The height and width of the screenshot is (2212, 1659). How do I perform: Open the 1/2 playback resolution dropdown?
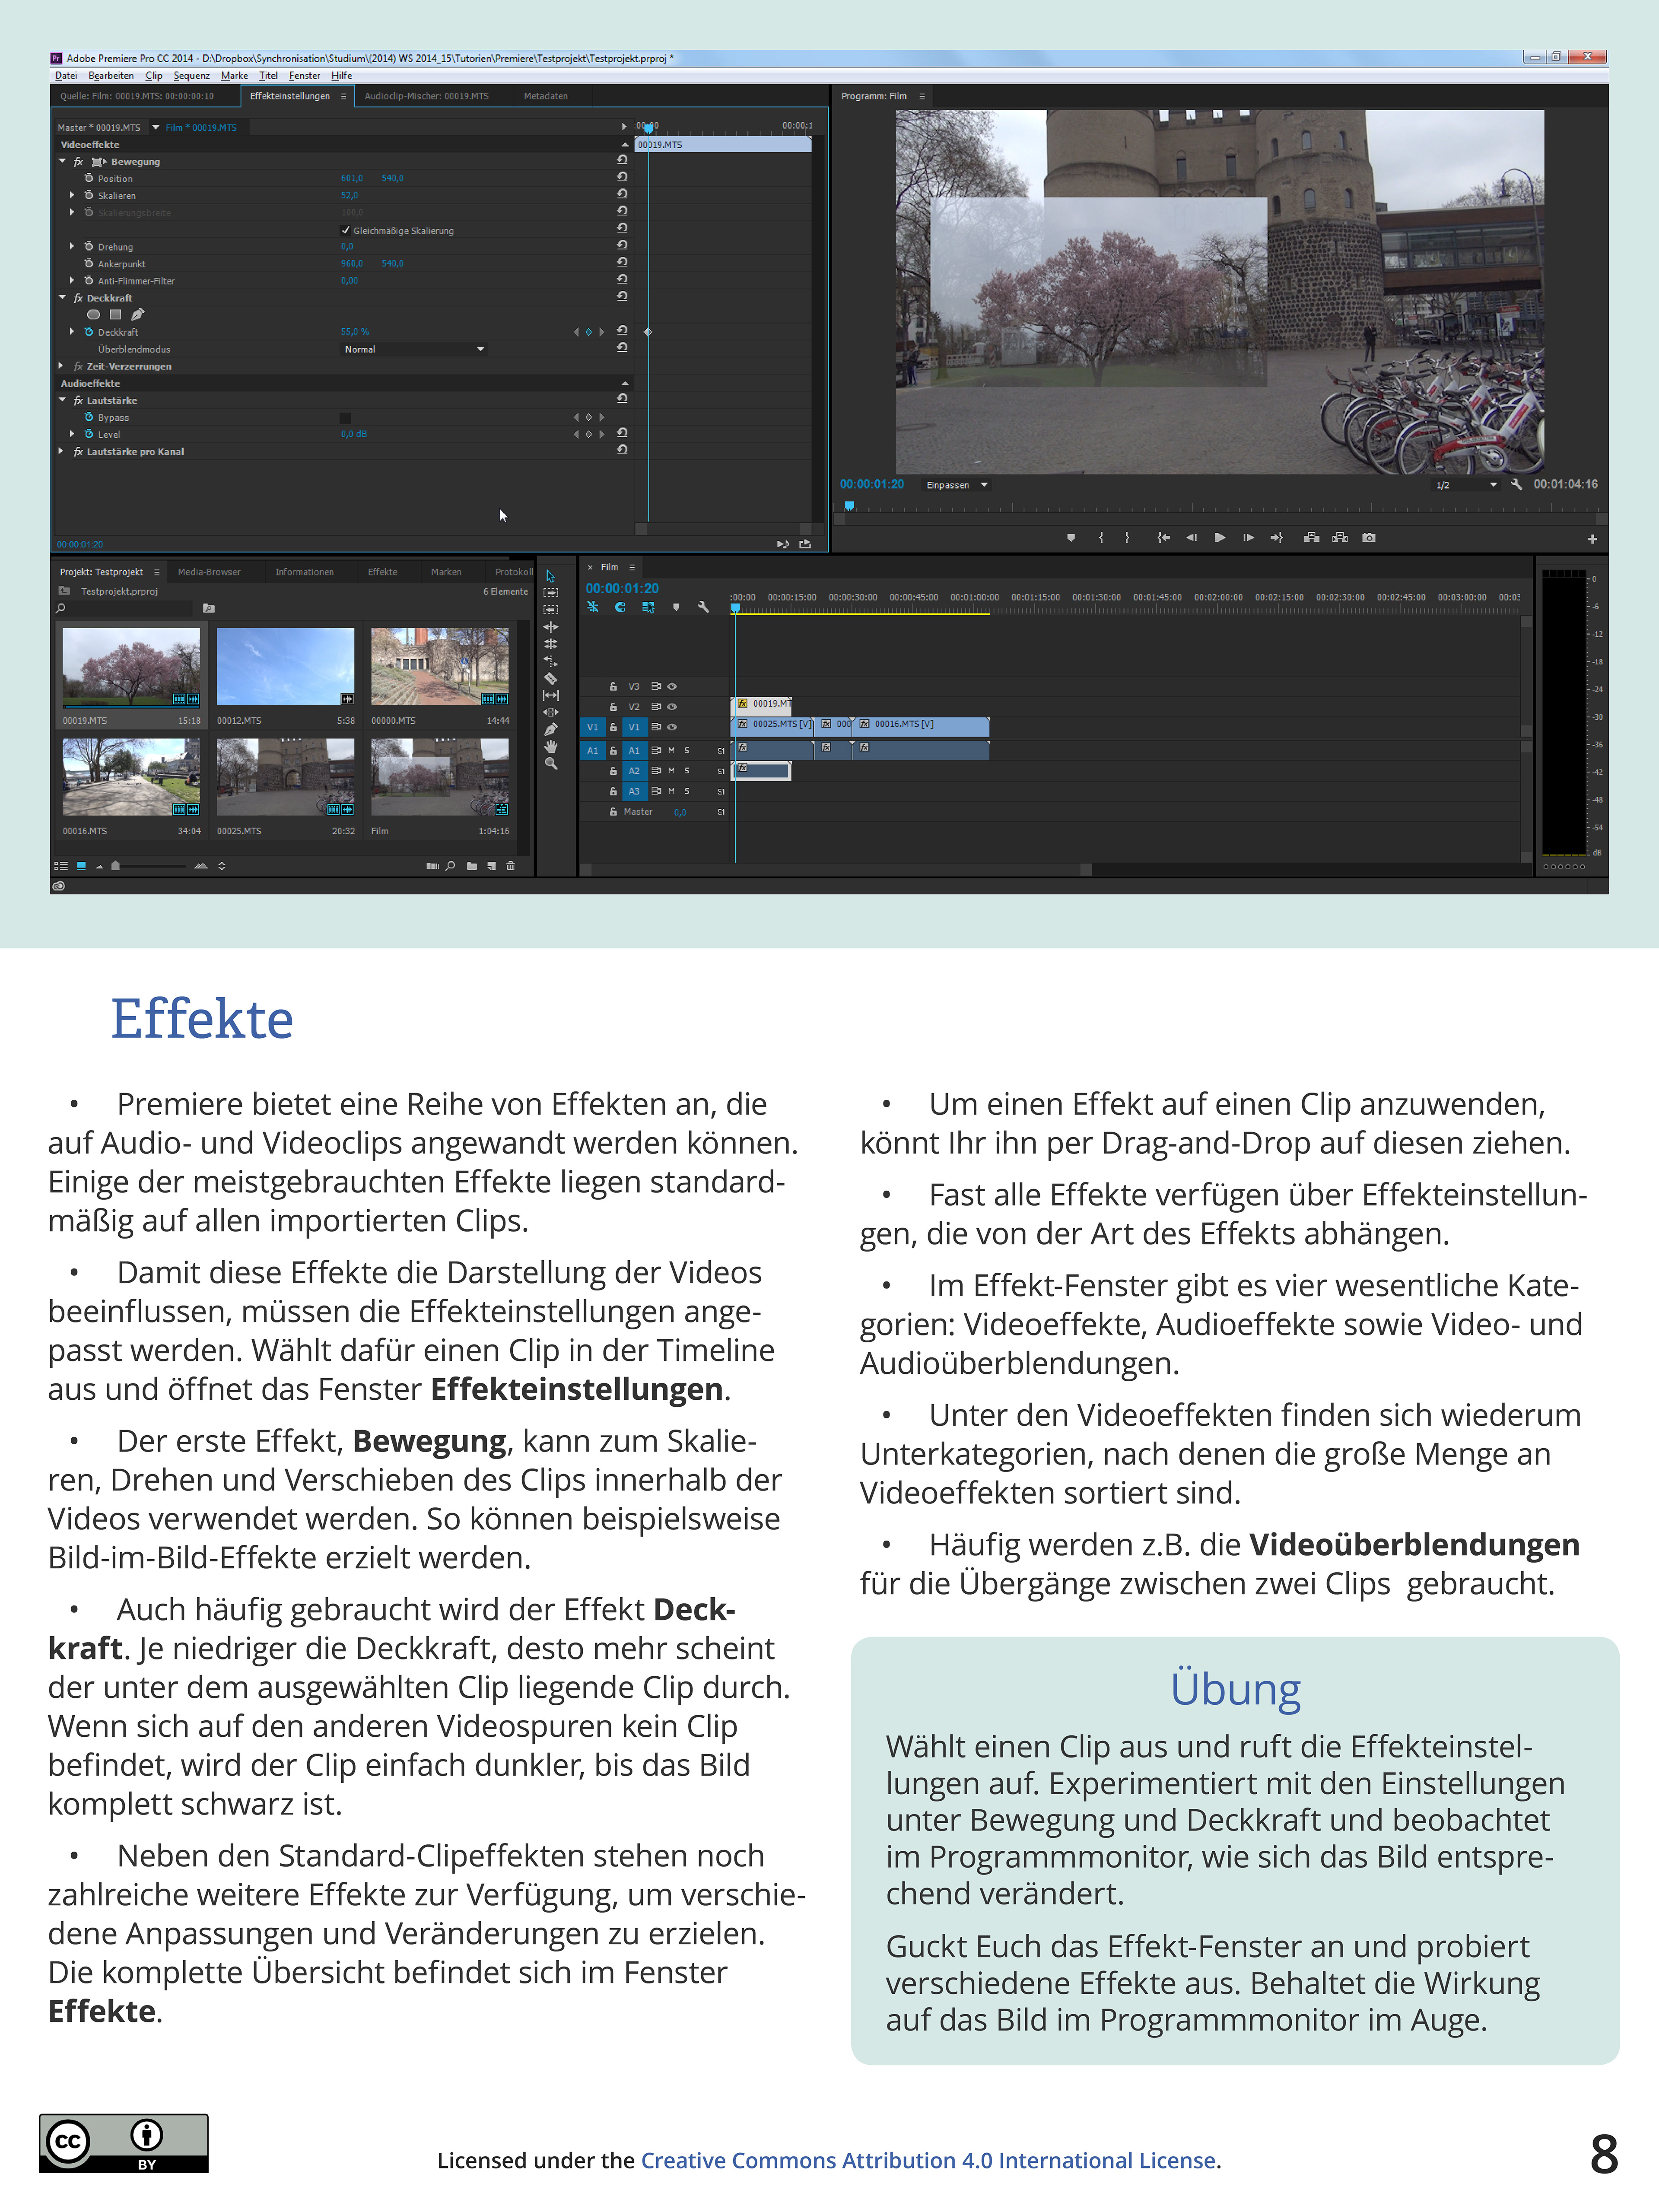point(1466,485)
